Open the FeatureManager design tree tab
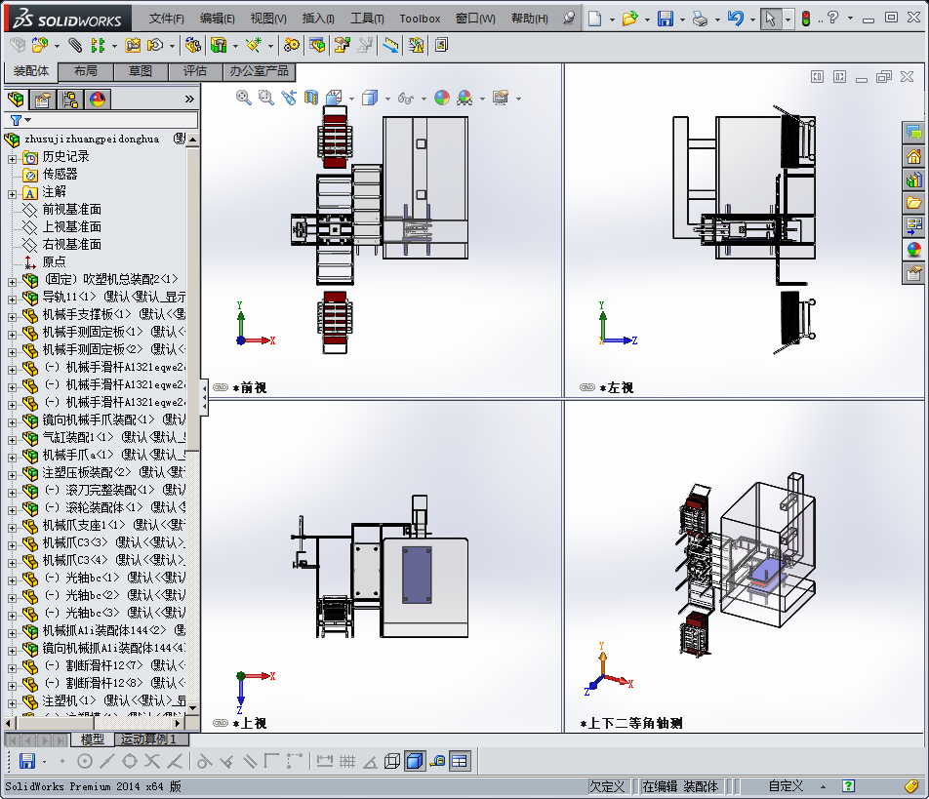The image size is (929, 799). pos(16,100)
